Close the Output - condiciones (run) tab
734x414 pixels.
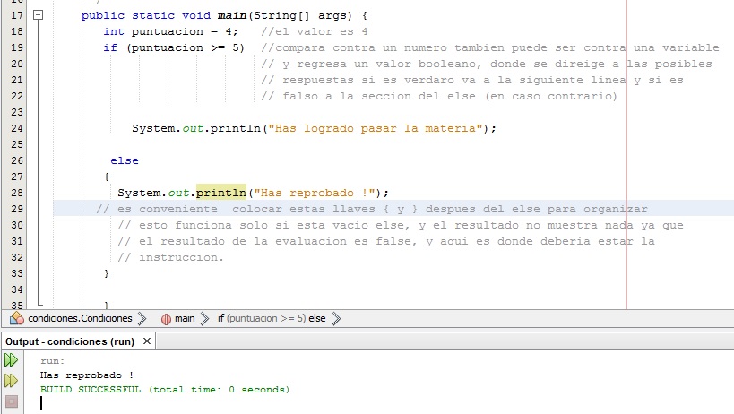point(147,341)
